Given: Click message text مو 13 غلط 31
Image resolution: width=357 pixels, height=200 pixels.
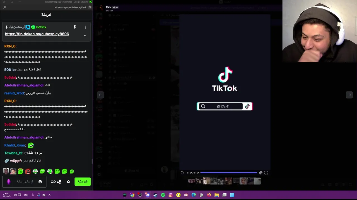Looking at the screenshot, I should [33, 153].
